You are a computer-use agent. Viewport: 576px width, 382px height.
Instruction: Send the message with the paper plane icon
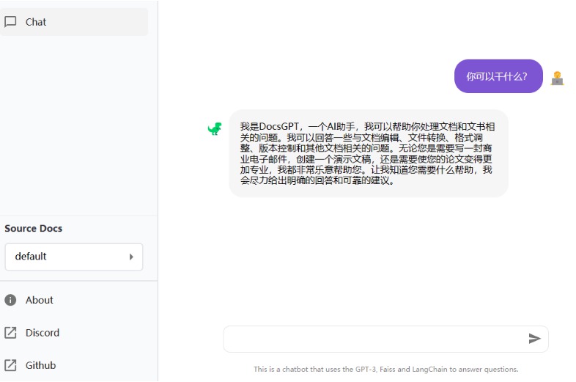[x=534, y=339]
